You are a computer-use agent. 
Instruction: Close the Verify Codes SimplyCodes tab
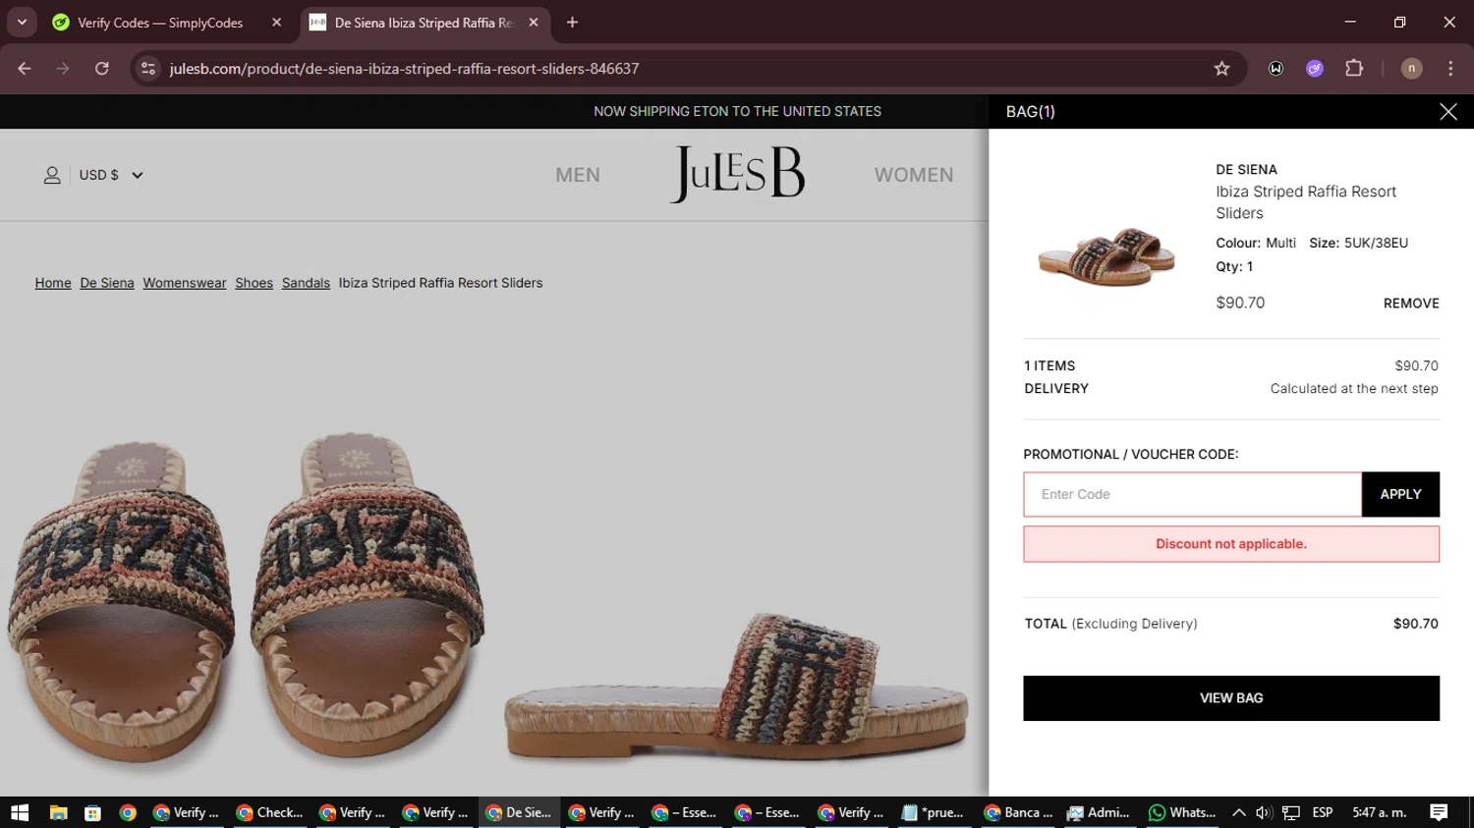click(276, 23)
